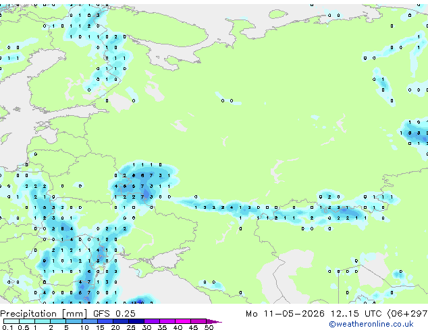This screenshot has width=428, height=330.
Task: Select the 30–35 mm purple legend swatch
Action: [x=152, y=321]
